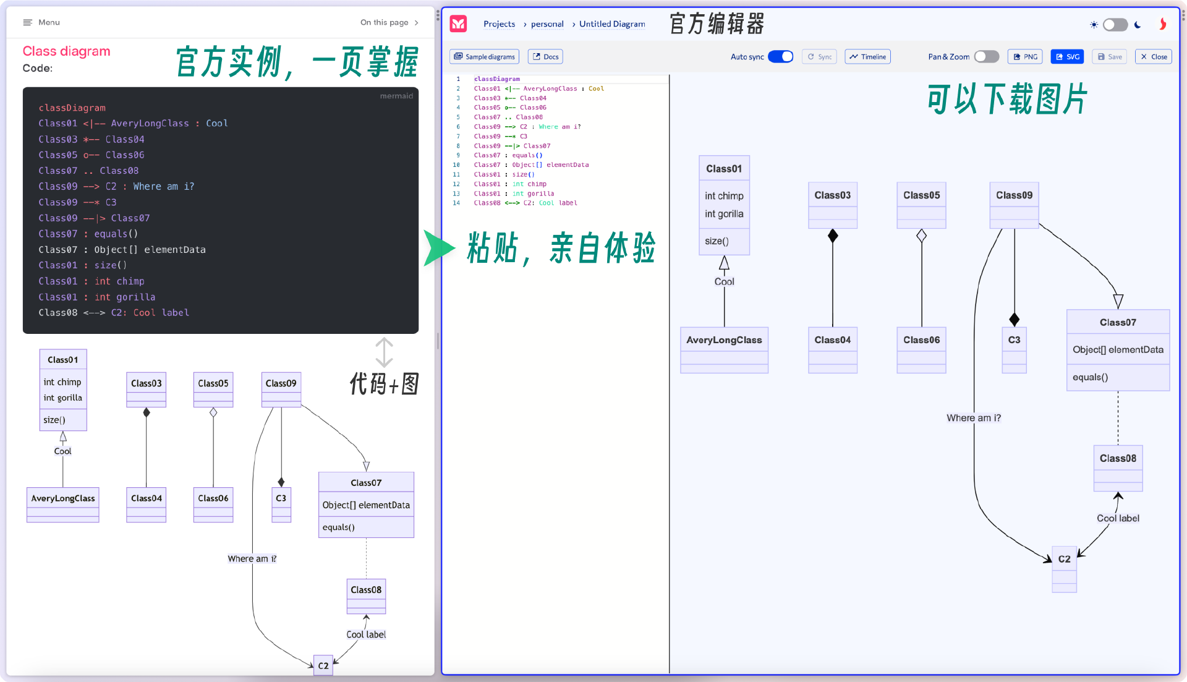Click the Class08 node in docs diagram
Screen dimensions: 1187x682
[366, 596]
